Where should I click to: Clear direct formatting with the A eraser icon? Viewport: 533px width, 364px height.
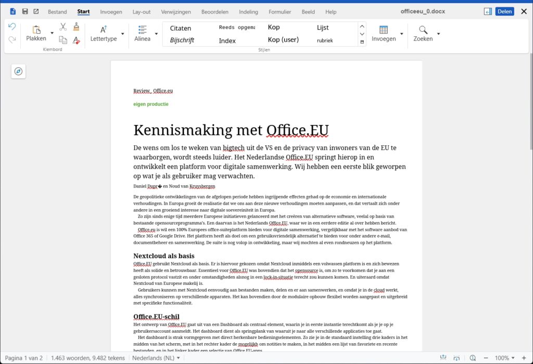pyautogui.click(x=76, y=40)
